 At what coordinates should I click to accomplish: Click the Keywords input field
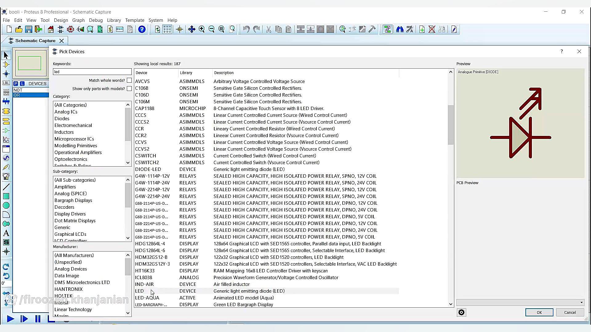tap(92, 72)
